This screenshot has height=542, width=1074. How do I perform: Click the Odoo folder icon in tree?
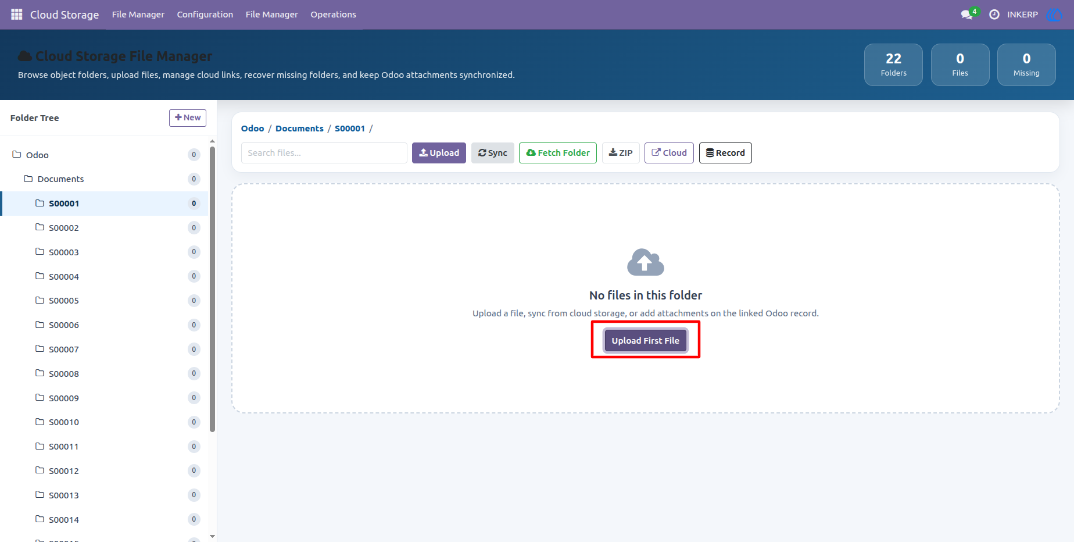(17, 155)
